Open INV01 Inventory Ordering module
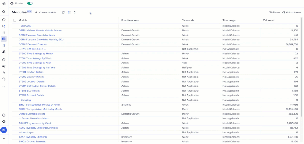 pyautogui.click(x=33, y=137)
